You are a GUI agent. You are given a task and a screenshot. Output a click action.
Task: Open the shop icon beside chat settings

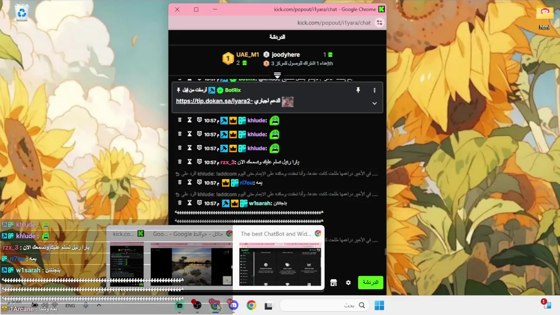(333, 283)
